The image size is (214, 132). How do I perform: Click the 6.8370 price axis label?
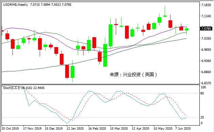[206, 83]
